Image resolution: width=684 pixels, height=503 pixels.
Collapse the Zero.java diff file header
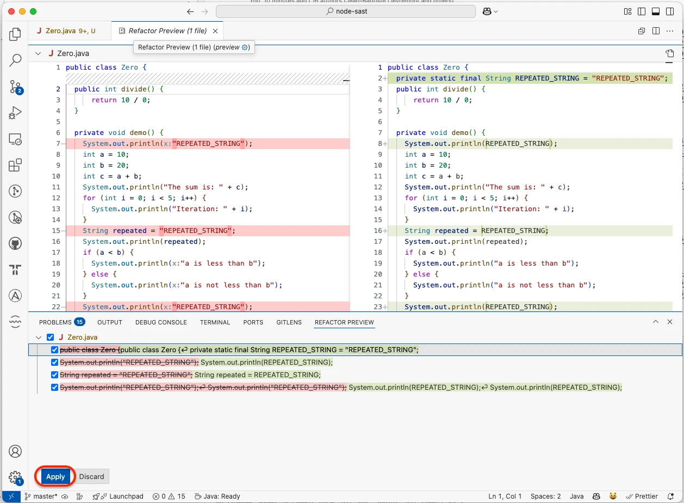tap(37, 53)
